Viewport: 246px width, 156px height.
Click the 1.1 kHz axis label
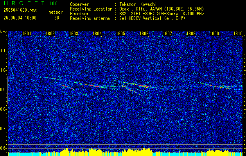pos(4,51)
